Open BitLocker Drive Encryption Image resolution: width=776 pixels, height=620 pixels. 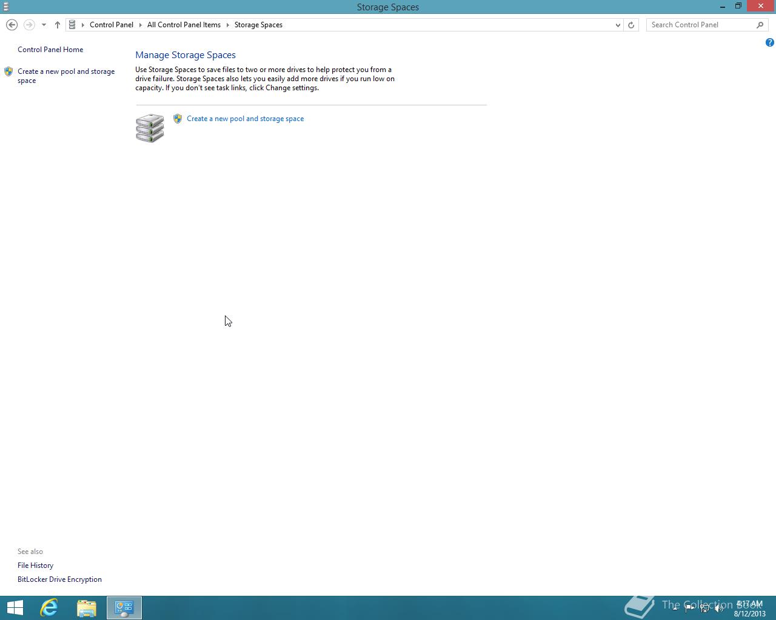(59, 579)
